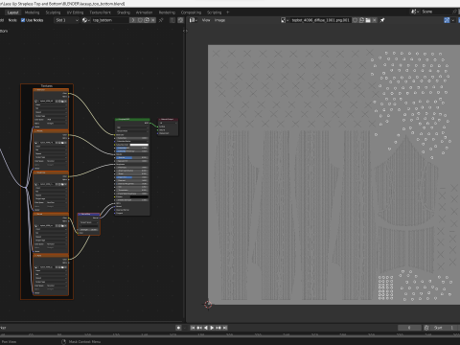
Task: Toggle preview range clock icon
Action: [426, 328]
